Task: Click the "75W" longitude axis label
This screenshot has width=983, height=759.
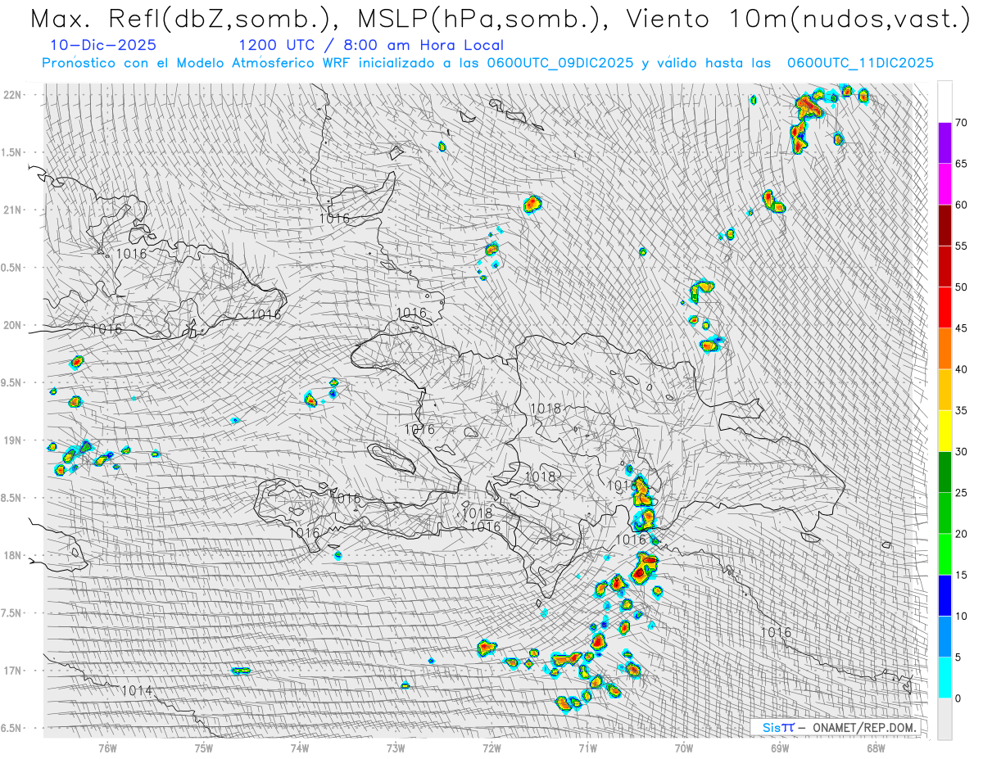Action: (x=203, y=748)
